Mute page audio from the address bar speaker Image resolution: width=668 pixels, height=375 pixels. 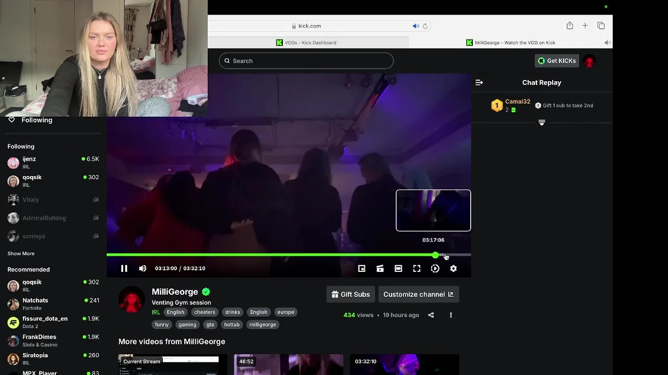pyautogui.click(x=416, y=26)
